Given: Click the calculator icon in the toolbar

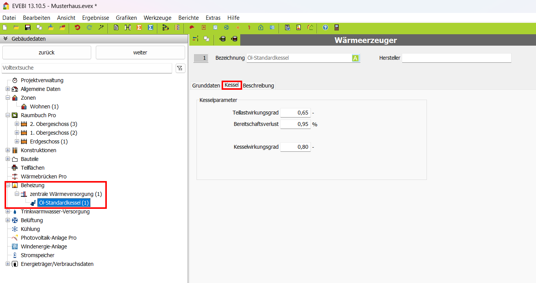Looking at the screenshot, I should pos(336,27).
